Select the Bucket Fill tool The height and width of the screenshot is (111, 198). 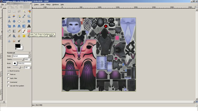pyautogui.click(x=9, y=31)
